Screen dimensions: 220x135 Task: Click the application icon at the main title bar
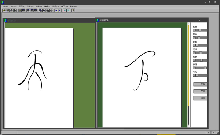tap(3, 2)
